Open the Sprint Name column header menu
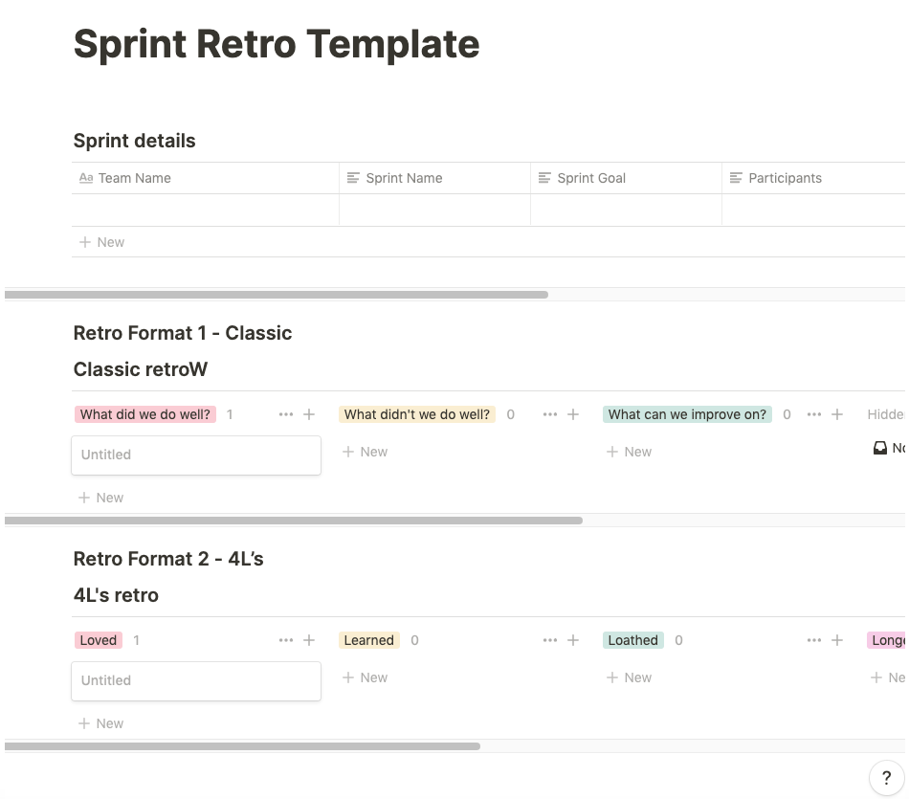 tap(404, 178)
